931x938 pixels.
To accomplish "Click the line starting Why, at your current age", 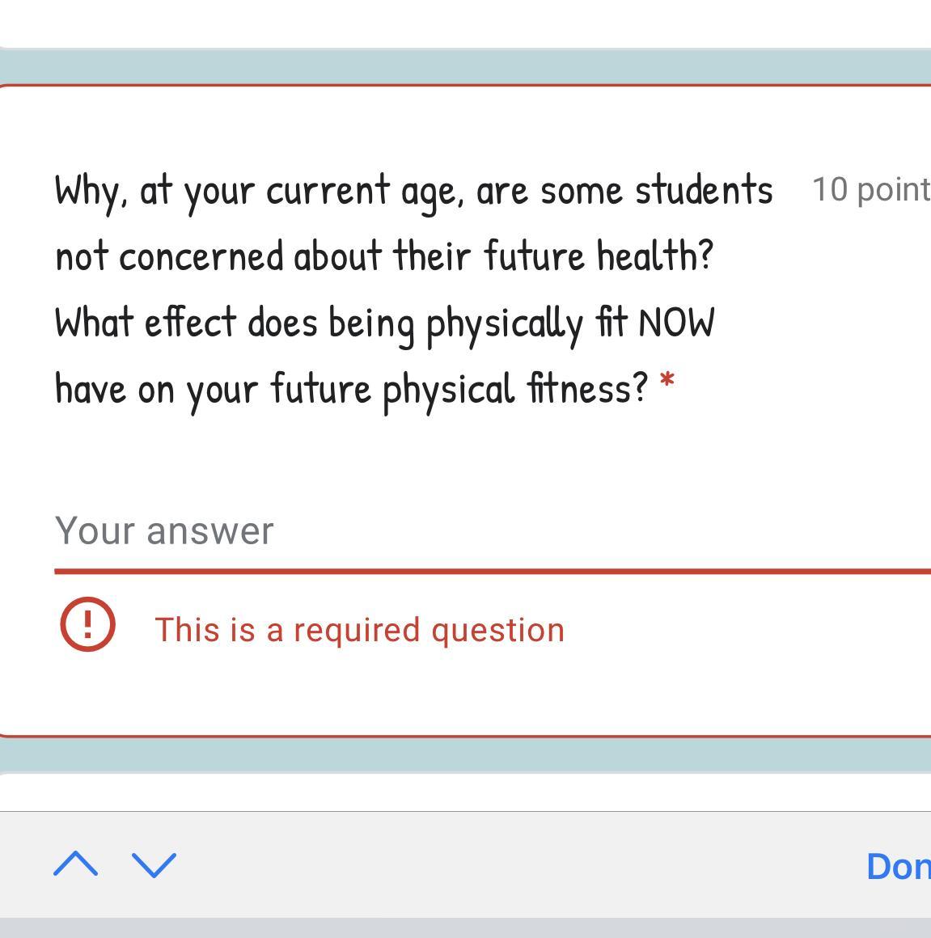I will click(x=413, y=191).
